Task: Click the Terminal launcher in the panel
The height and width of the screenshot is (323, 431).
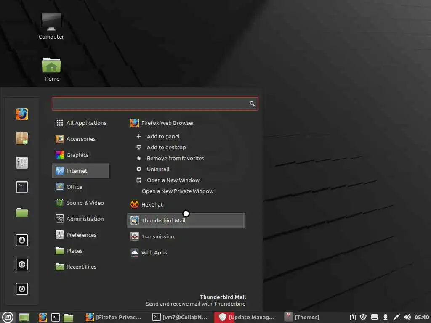Action: pos(56,318)
